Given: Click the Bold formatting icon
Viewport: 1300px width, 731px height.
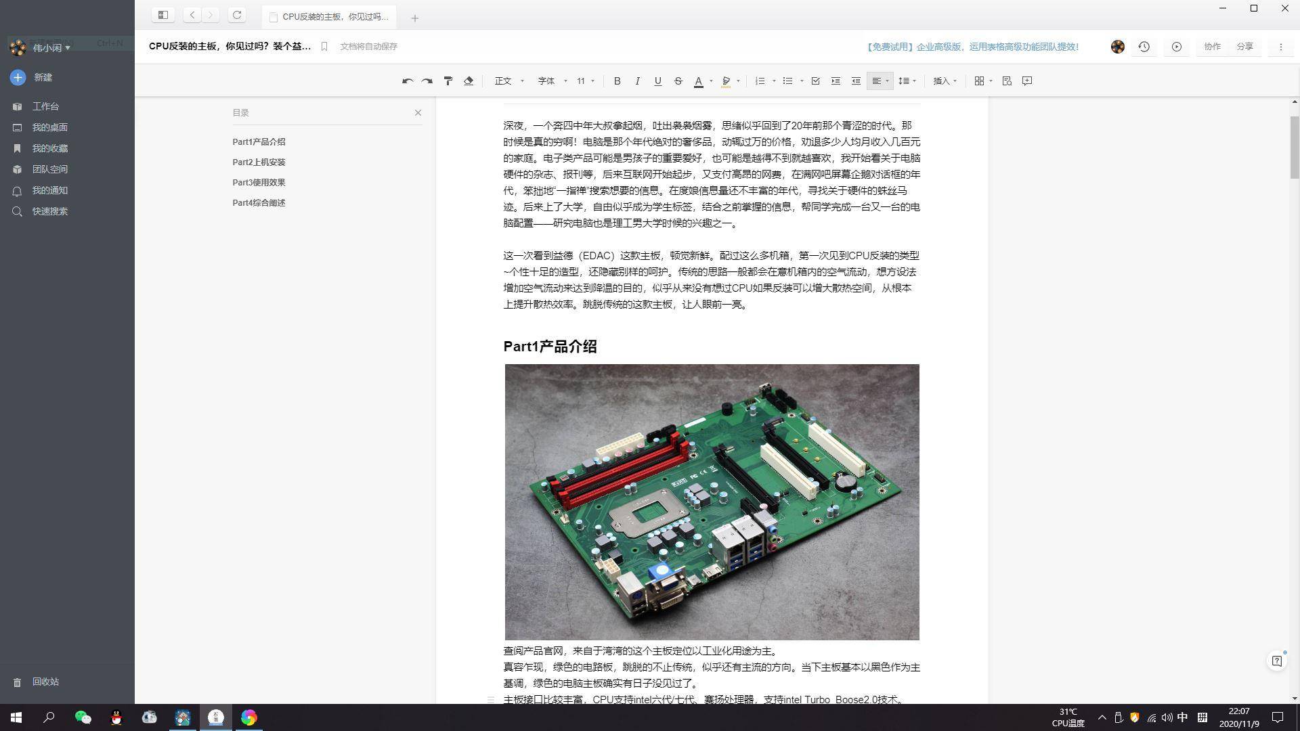Looking at the screenshot, I should pos(617,81).
